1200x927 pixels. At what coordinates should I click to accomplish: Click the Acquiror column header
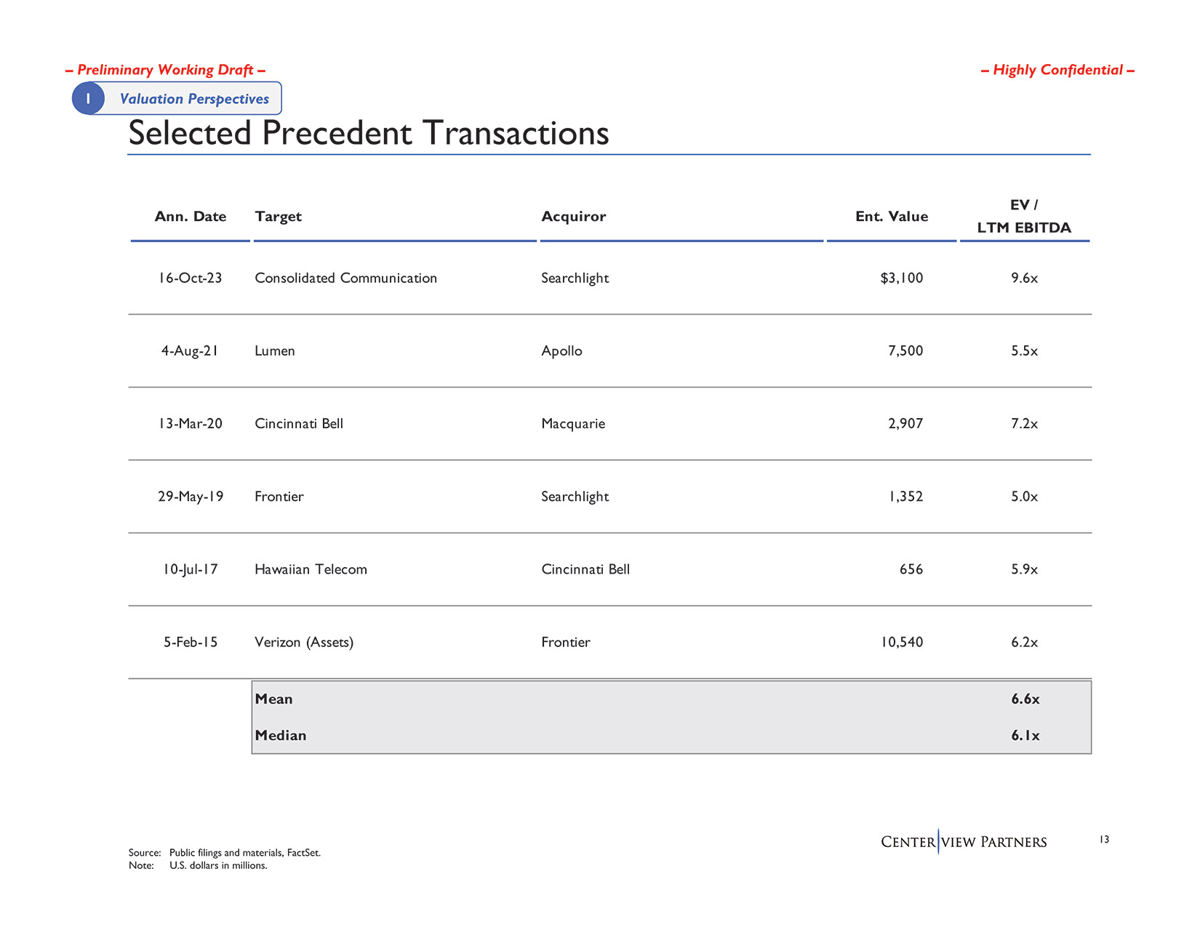(x=573, y=217)
